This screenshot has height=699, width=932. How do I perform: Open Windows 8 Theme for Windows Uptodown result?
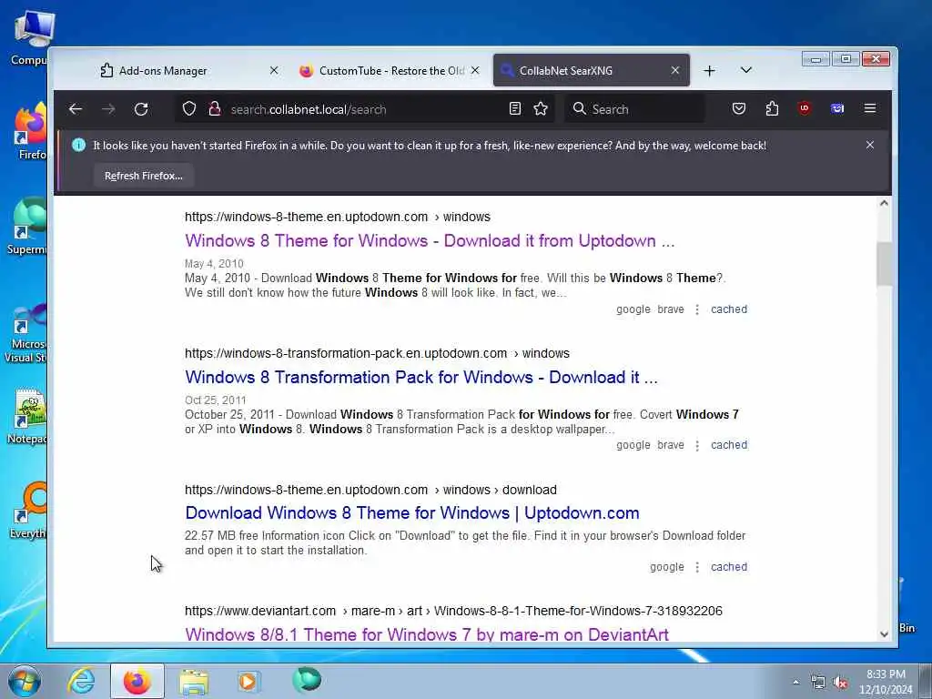coord(430,240)
